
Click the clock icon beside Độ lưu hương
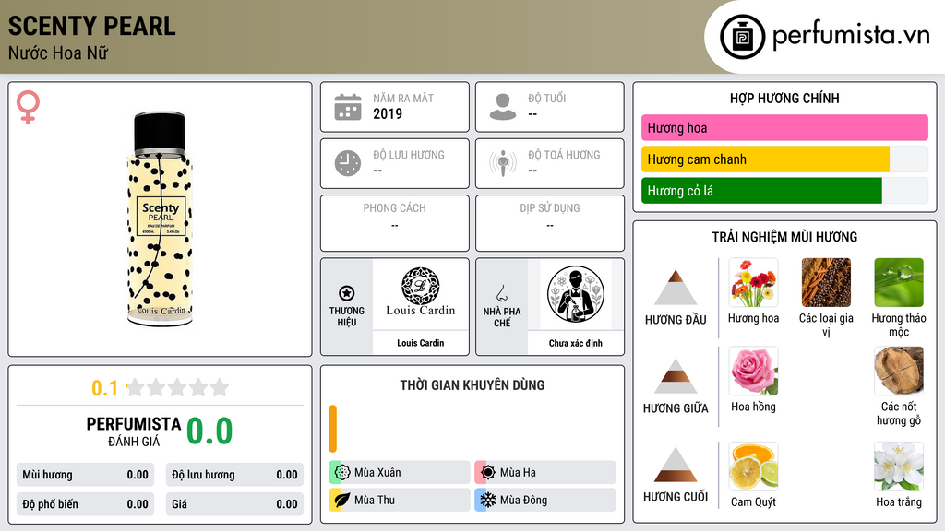[x=348, y=163]
